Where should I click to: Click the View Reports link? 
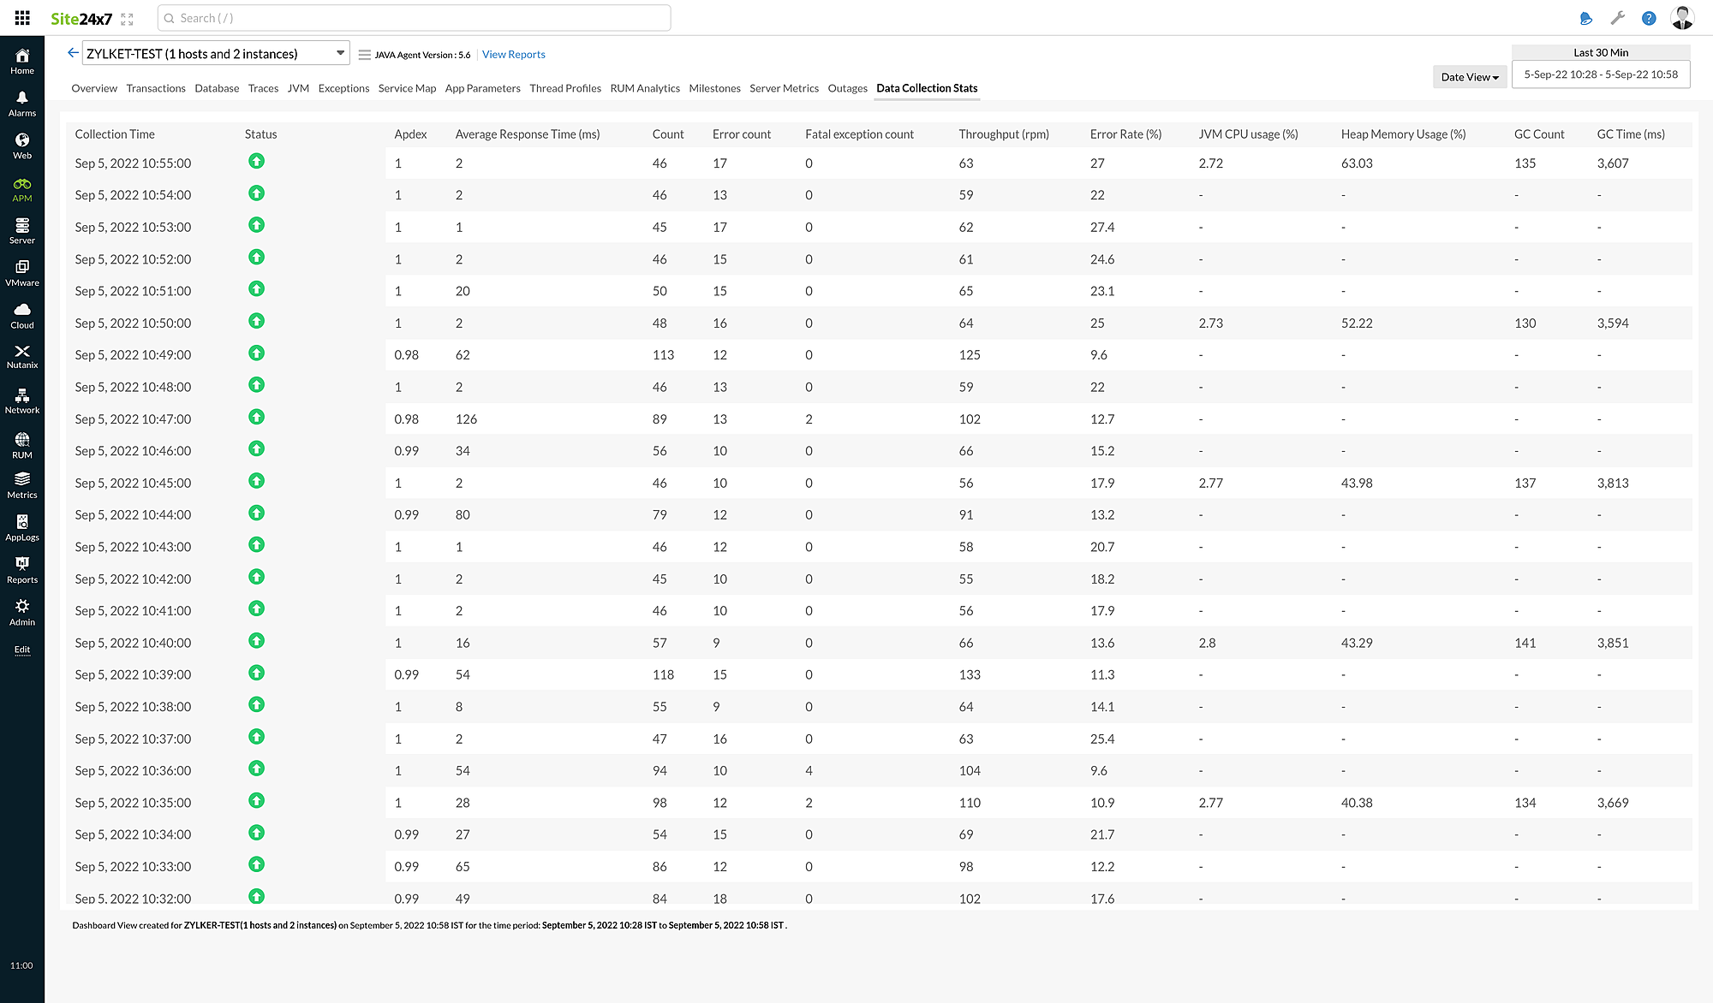pos(513,54)
